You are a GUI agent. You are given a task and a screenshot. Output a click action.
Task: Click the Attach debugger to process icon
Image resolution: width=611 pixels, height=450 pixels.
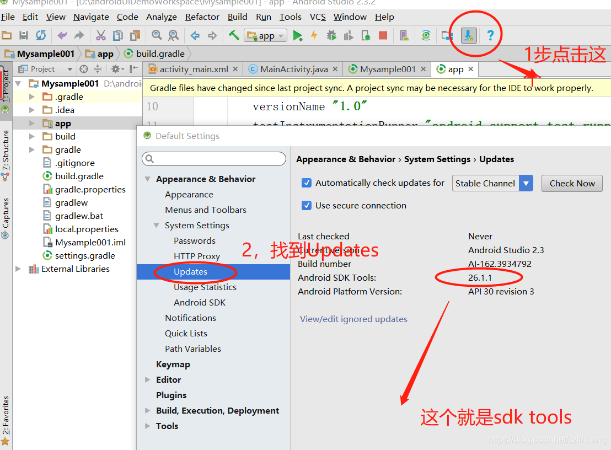click(366, 36)
